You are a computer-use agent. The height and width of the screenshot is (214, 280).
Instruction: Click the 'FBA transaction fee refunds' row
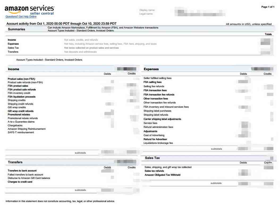(x=159, y=94)
